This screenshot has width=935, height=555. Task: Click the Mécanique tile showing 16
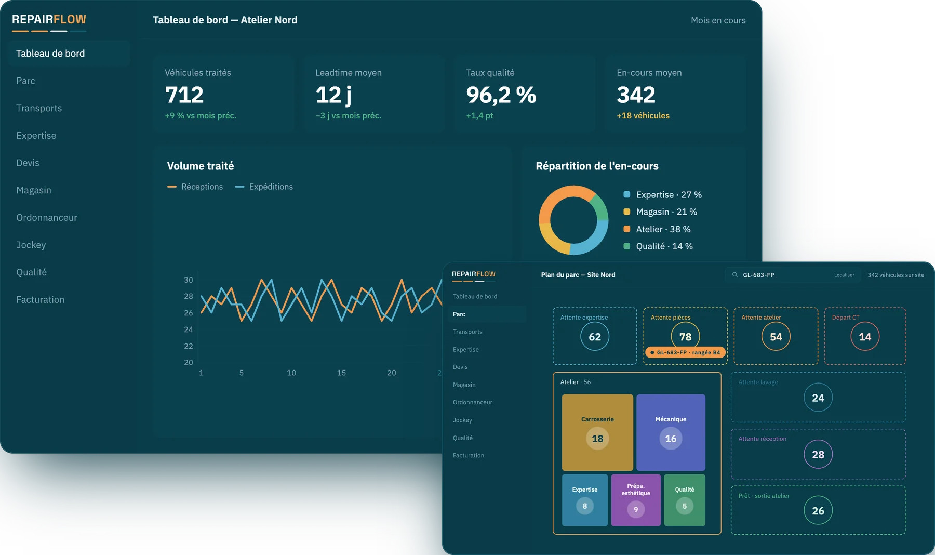[671, 432]
